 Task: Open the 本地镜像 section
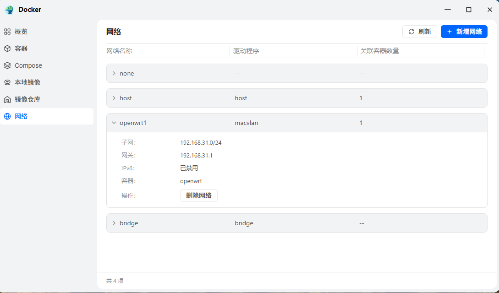click(x=47, y=82)
